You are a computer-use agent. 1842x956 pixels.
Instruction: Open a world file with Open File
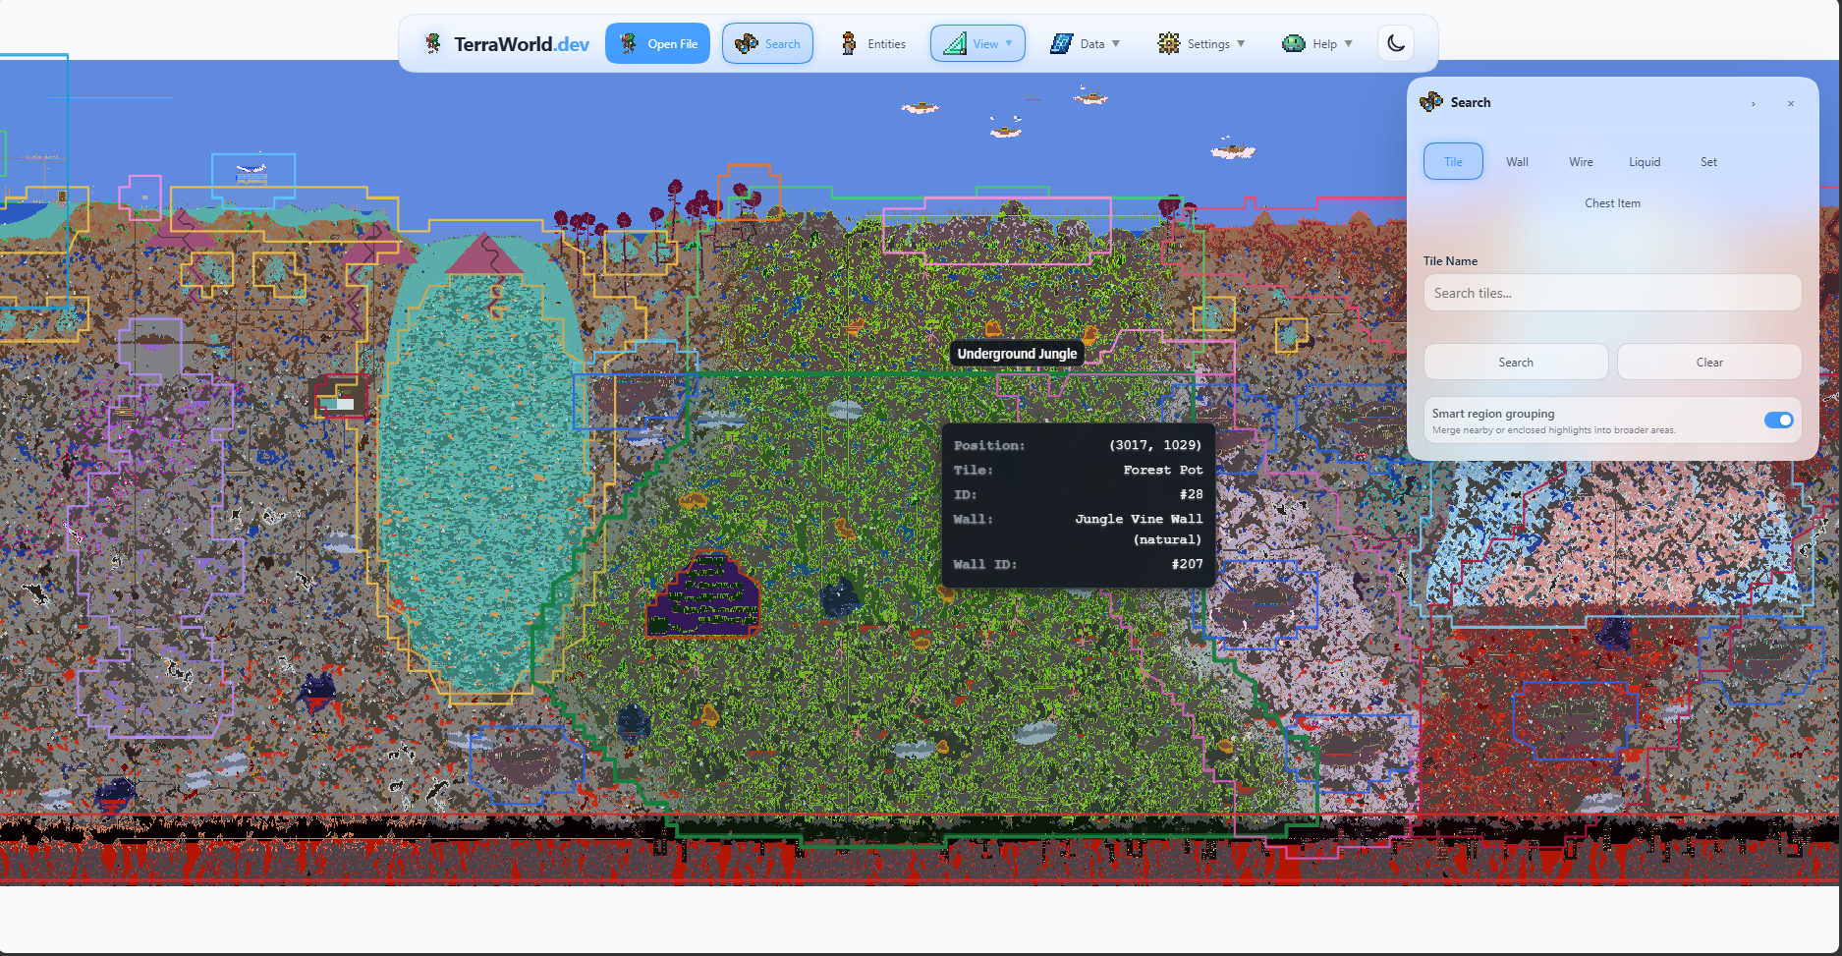(x=657, y=43)
